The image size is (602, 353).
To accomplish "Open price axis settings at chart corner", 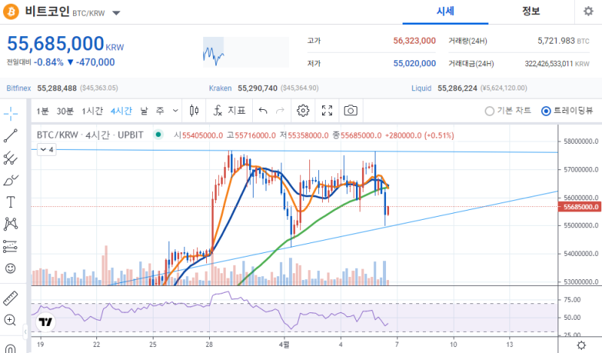I will [581, 345].
